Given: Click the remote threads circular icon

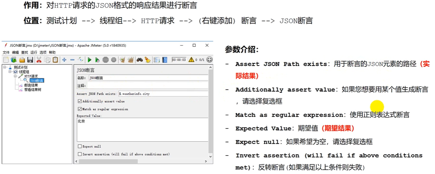Looking at the screenshot, I should pyautogui.click(x=209, y=60).
